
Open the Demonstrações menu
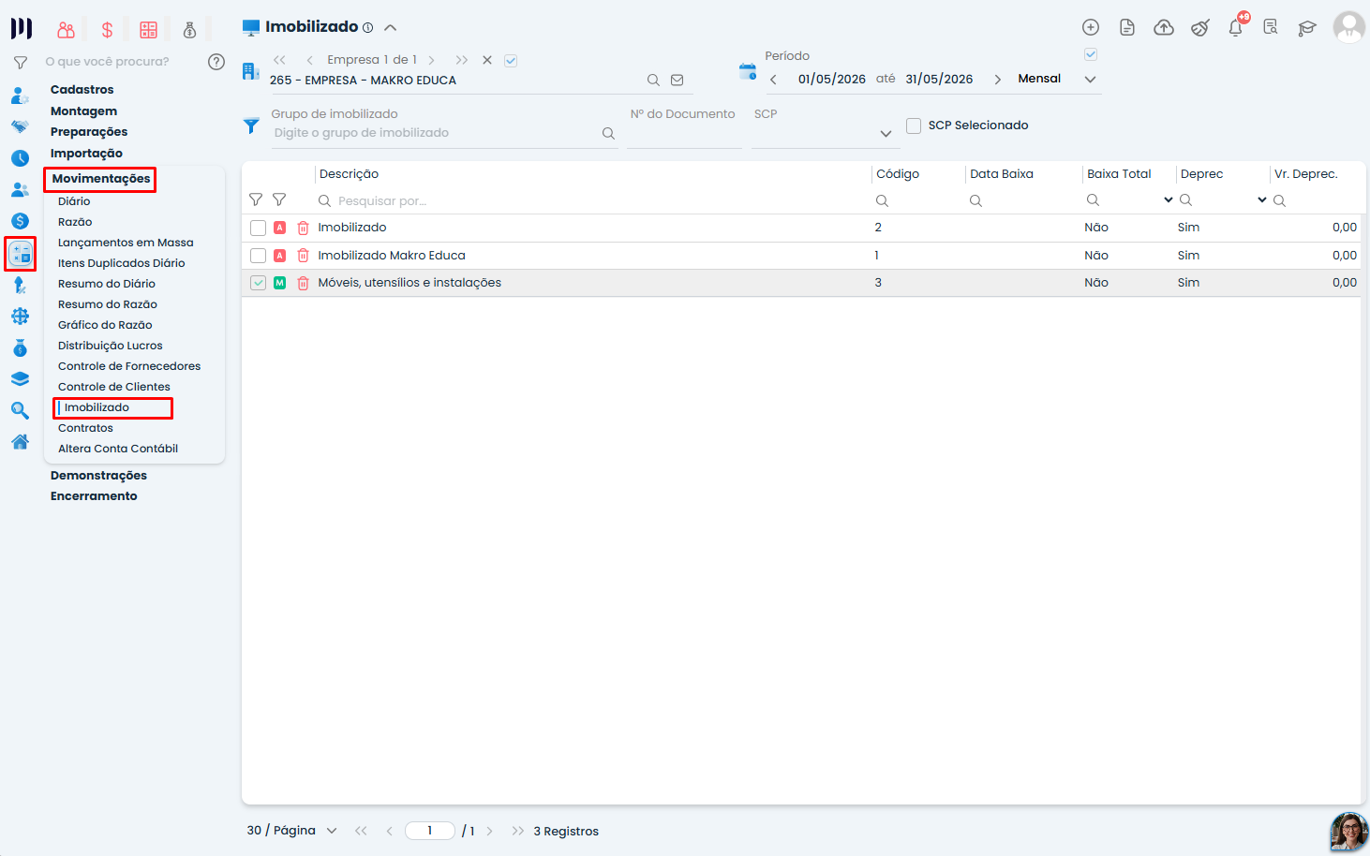[x=98, y=476]
